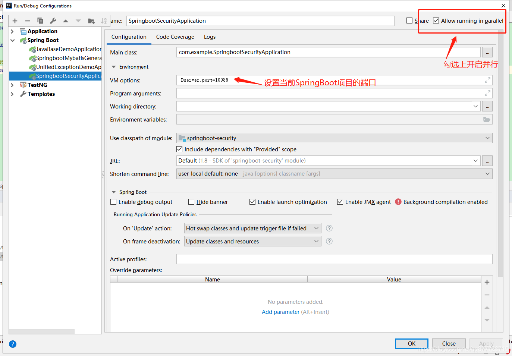The width and height of the screenshot is (512, 356).
Task: Collapse the Spring Boot tree node
Action: (12, 40)
